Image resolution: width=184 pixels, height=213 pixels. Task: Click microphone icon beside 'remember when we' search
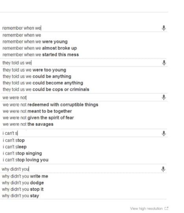coord(164,28)
